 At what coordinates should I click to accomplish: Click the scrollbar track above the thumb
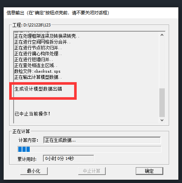point(162,63)
